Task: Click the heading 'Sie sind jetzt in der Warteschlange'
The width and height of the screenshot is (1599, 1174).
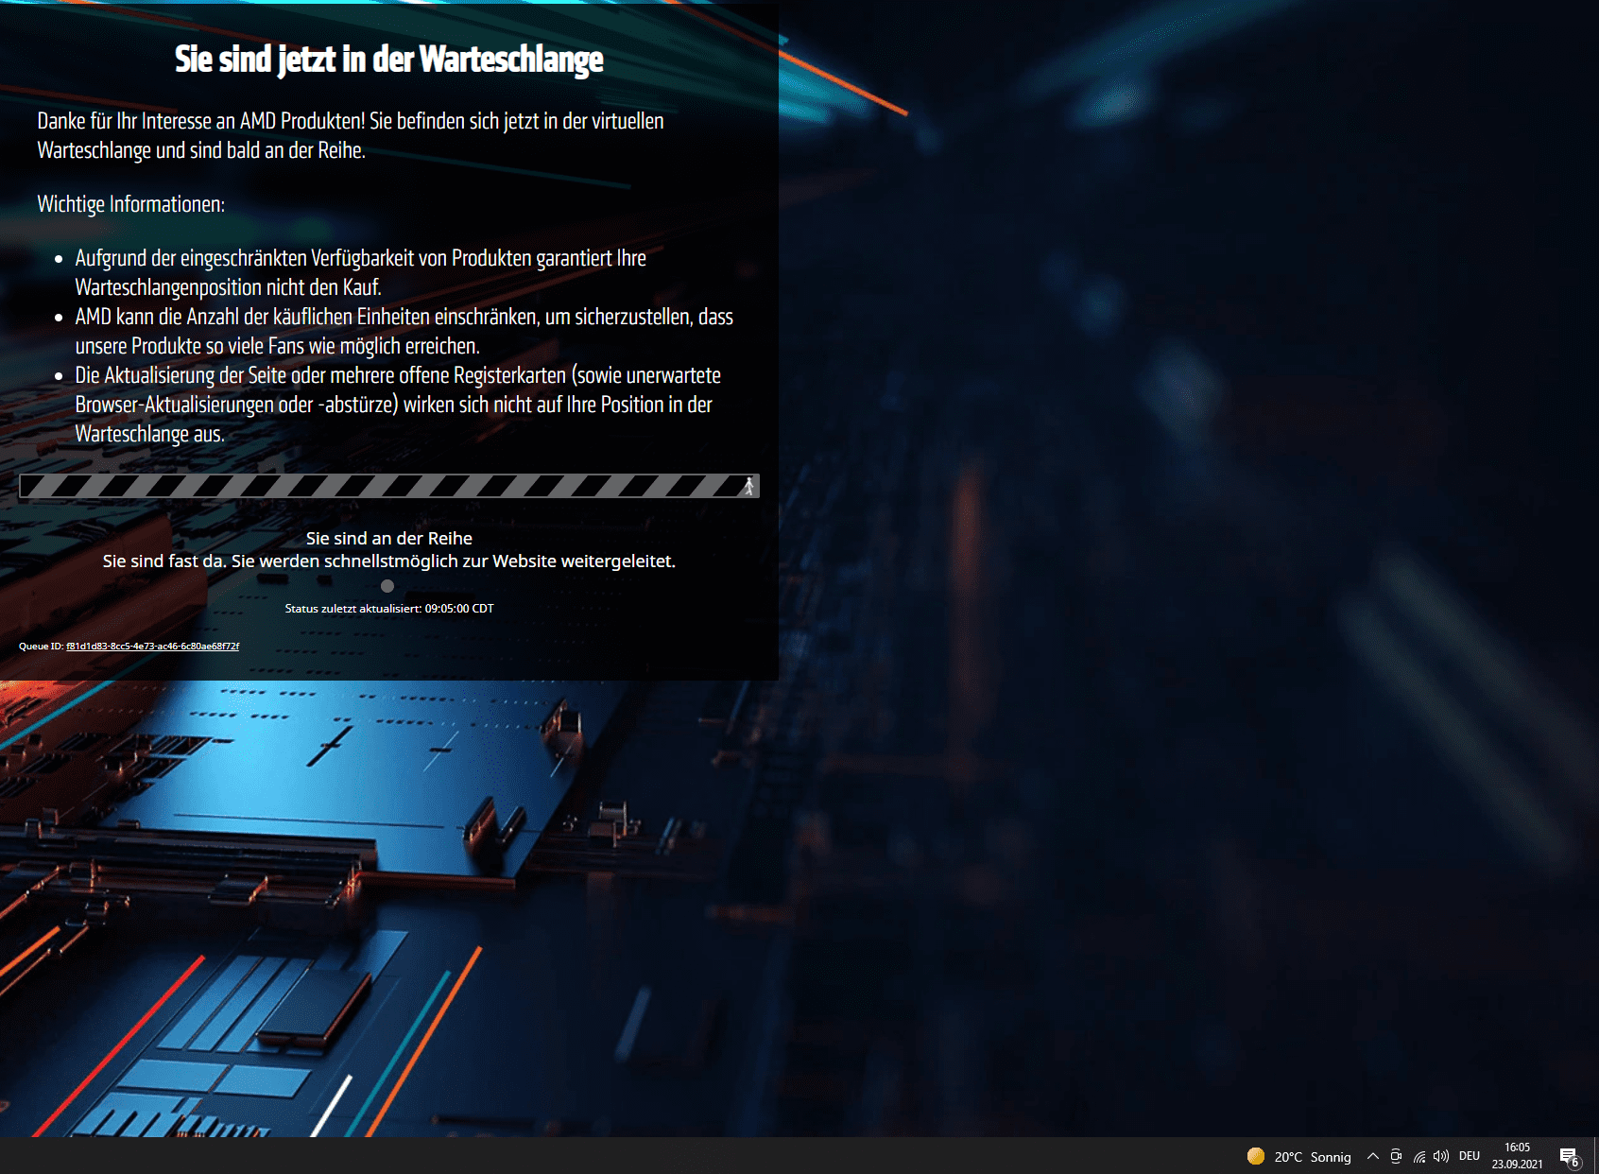Action: [389, 60]
